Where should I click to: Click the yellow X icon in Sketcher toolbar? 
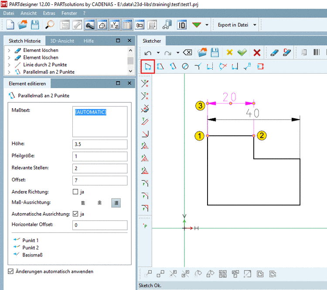point(230,52)
